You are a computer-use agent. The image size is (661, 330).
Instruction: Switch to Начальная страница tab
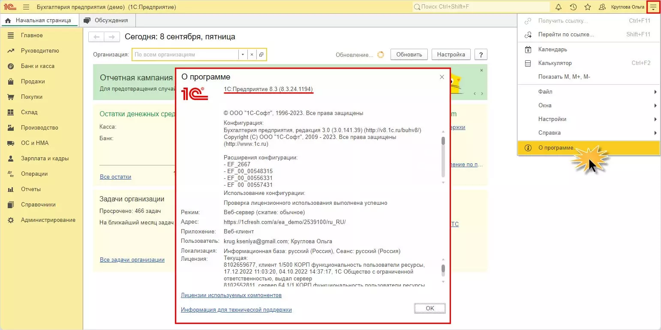[x=39, y=20]
